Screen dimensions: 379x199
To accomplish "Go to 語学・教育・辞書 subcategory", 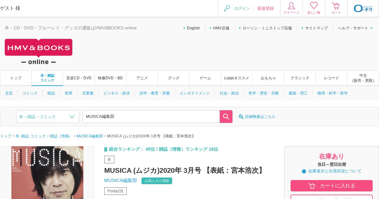I will pos(155,93).
